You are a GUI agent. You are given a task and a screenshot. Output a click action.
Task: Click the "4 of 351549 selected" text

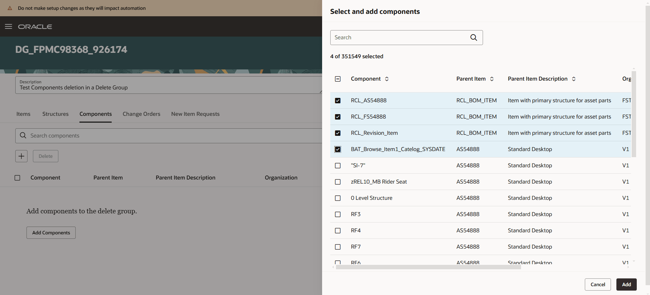tap(357, 57)
